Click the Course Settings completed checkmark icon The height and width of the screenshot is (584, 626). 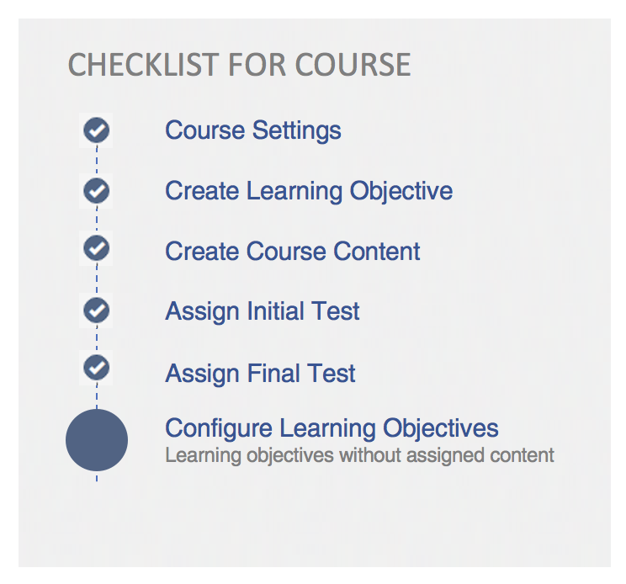97,130
